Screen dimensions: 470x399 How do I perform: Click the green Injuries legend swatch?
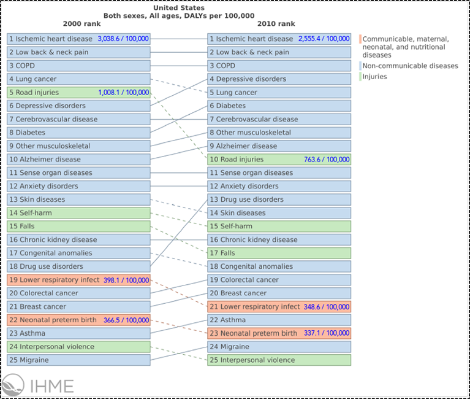(x=360, y=77)
